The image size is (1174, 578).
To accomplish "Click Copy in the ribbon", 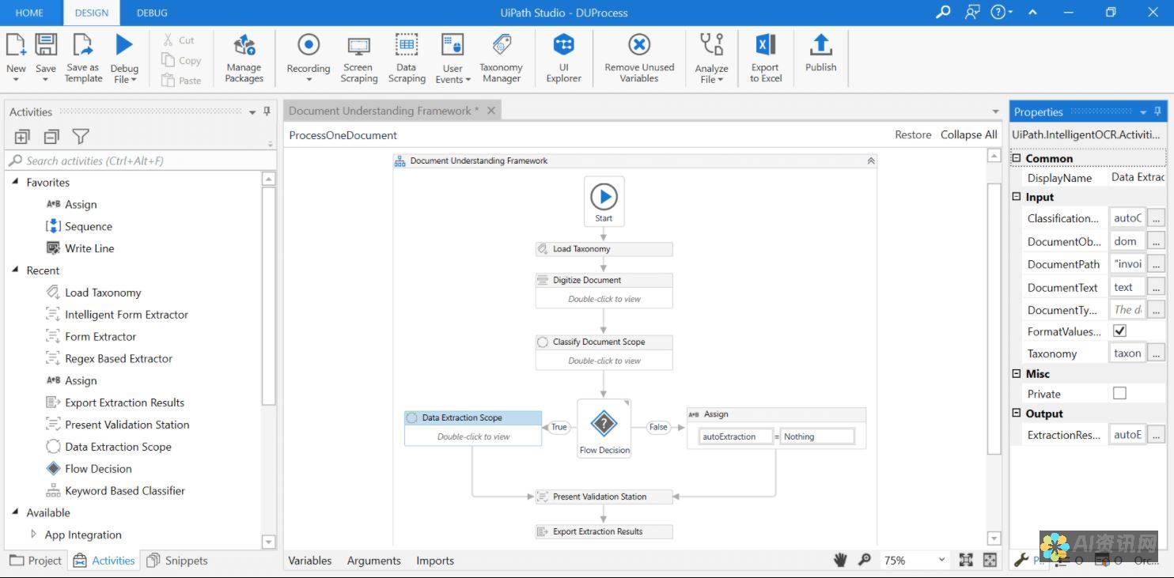I will pyautogui.click(x=181, y=60).
